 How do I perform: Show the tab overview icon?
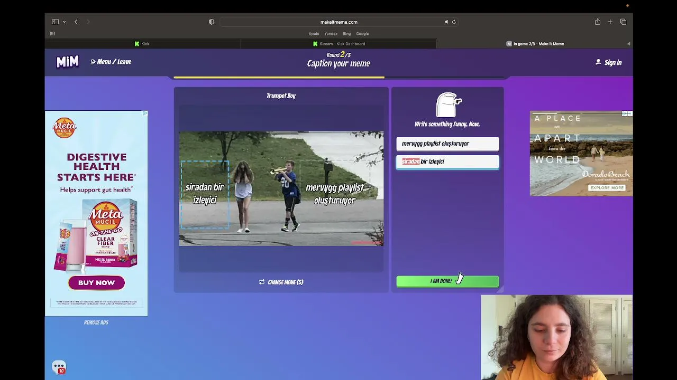click(623, 22)
